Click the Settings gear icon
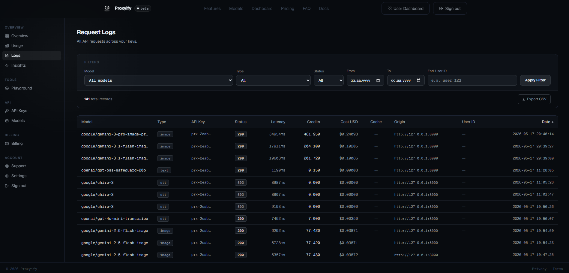 [7, 176]
